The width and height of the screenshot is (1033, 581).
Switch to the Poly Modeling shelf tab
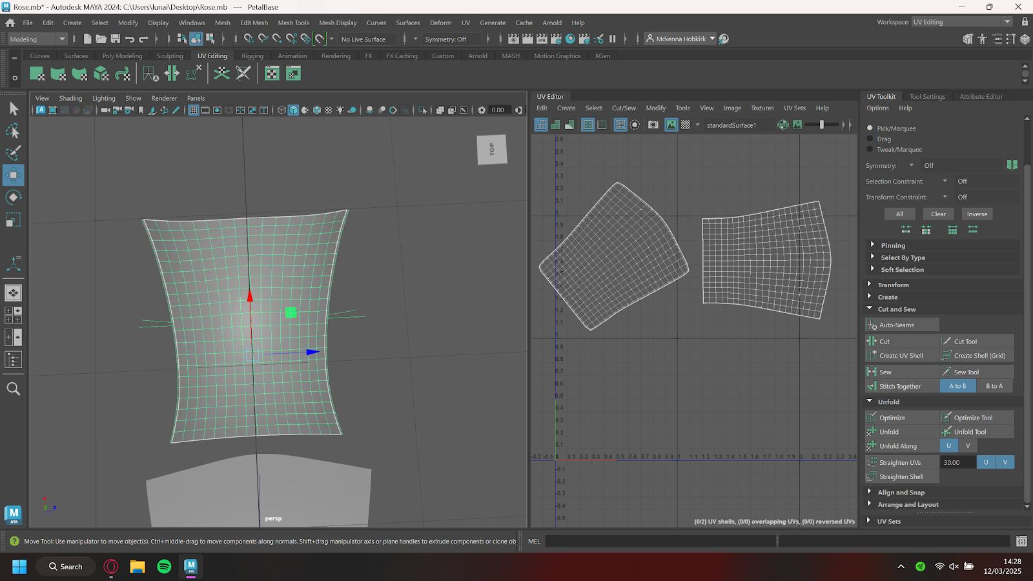click(x=122, y=56)
